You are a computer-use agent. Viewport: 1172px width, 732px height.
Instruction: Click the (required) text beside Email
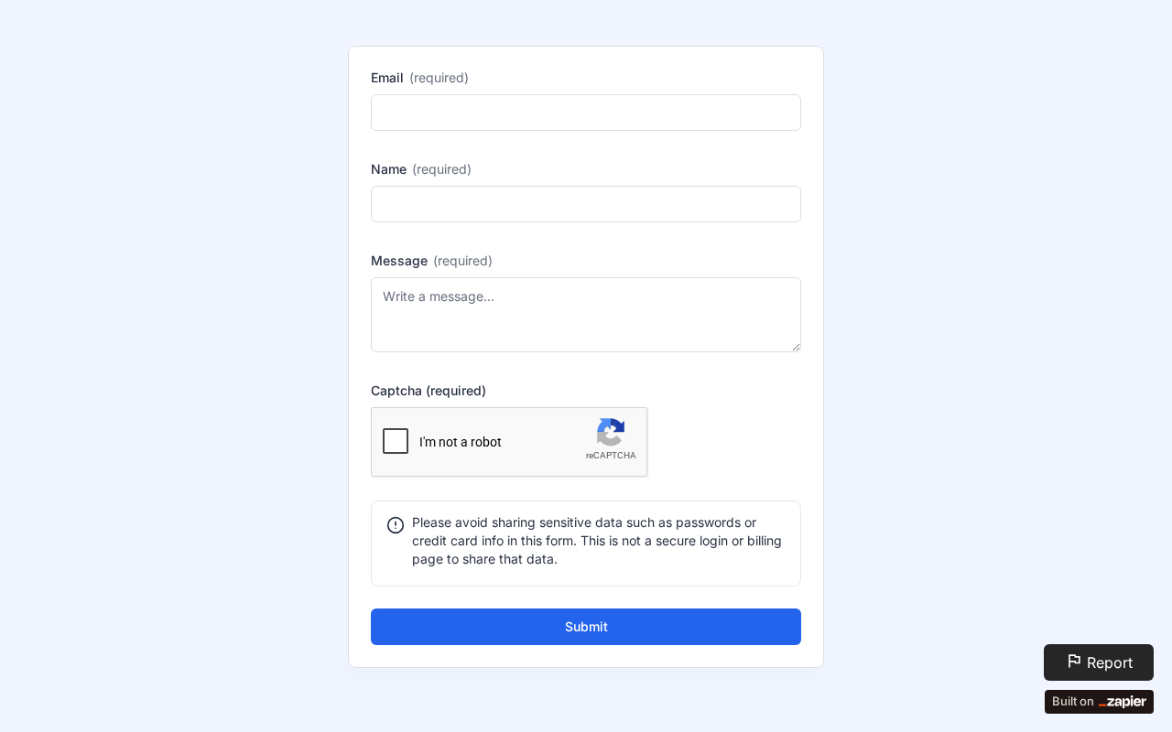click(439, 78)
